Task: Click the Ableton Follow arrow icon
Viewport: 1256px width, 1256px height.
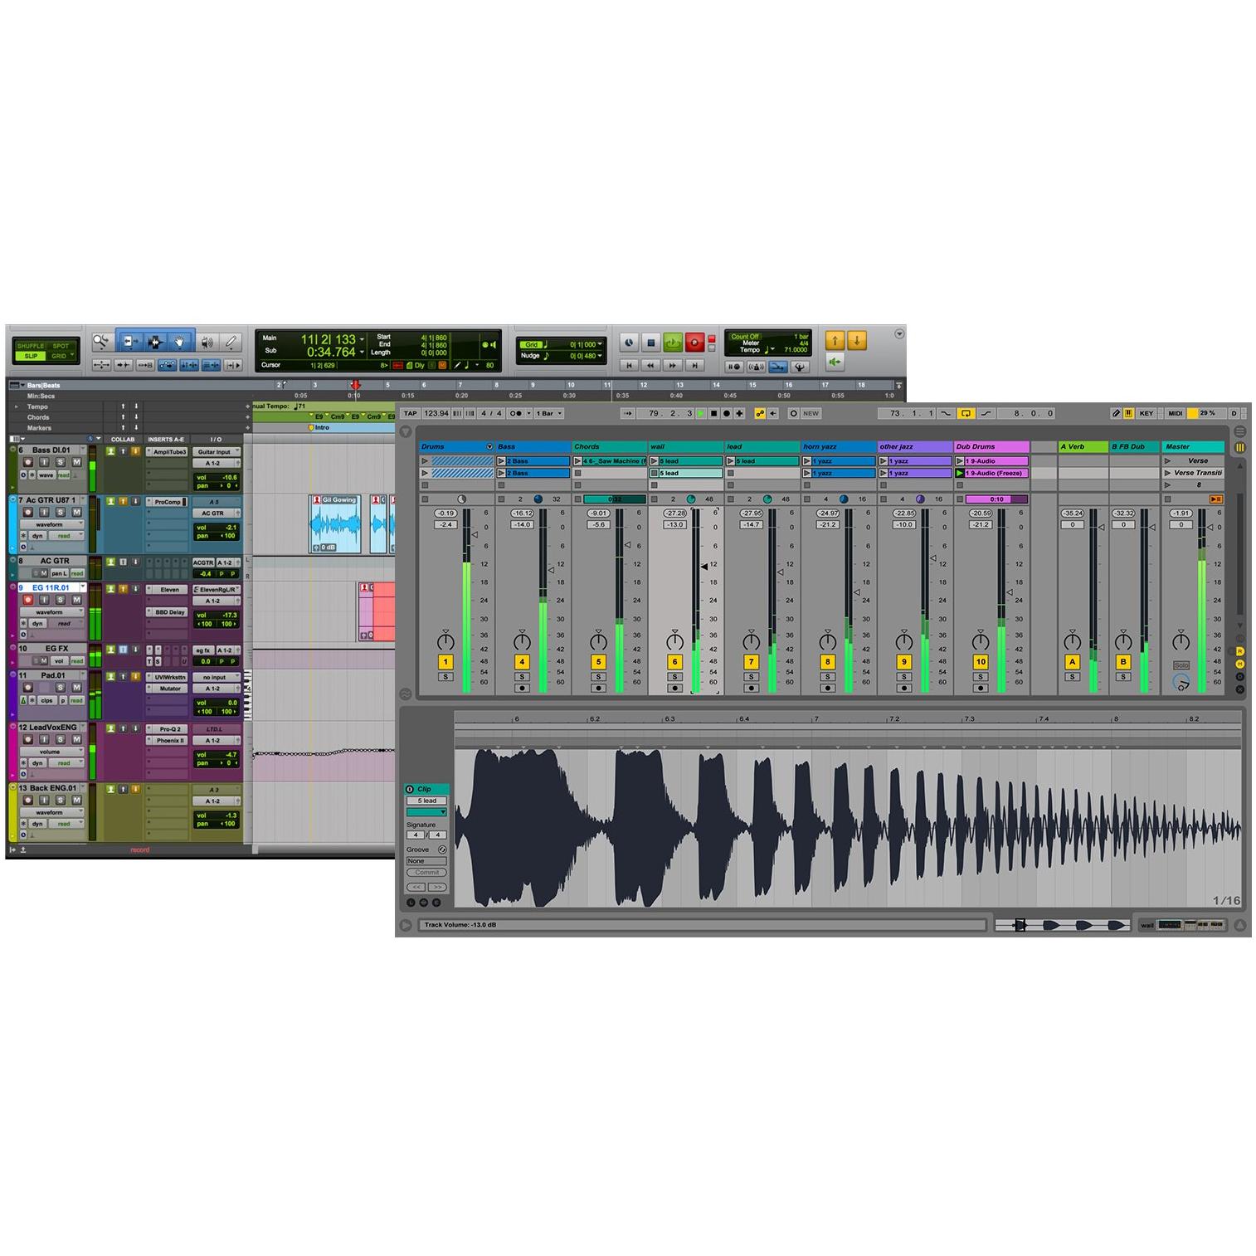Action: [628, 413]
